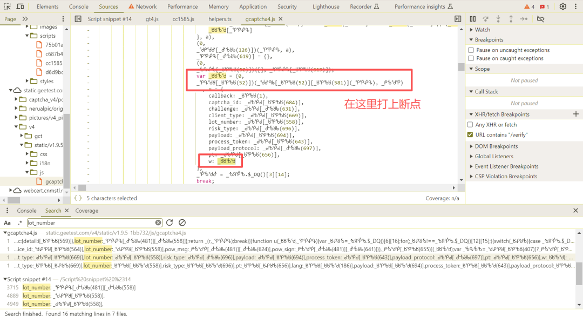Open search result line 4889 lot_number
583x317 pixels.
coord(63,296)
